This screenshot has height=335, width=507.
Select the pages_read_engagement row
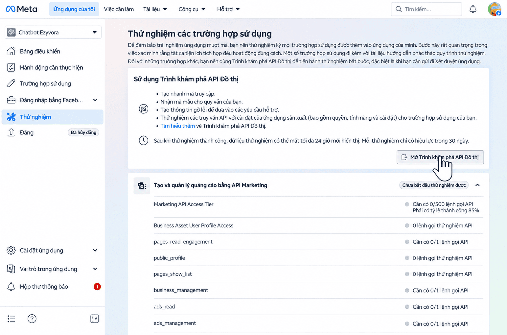click(318, 242)
